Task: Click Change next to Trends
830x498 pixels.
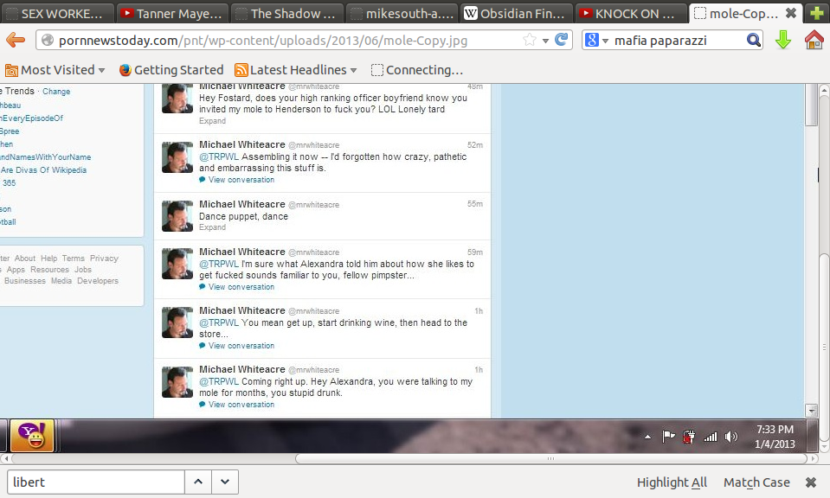Action: click(x=56, y=92)
